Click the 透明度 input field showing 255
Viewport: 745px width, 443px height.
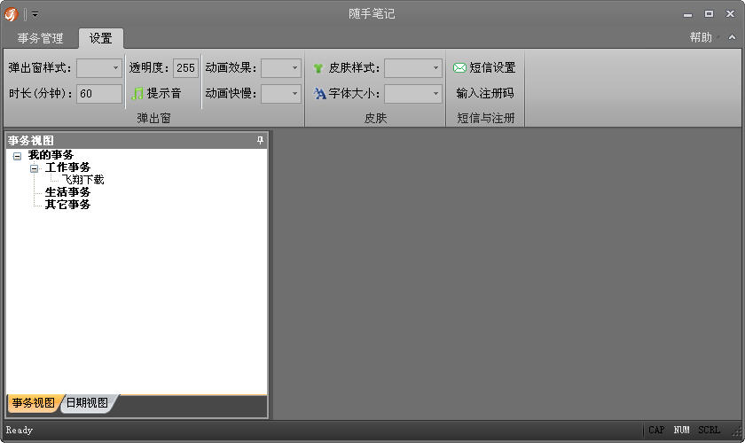click(185, 68)
